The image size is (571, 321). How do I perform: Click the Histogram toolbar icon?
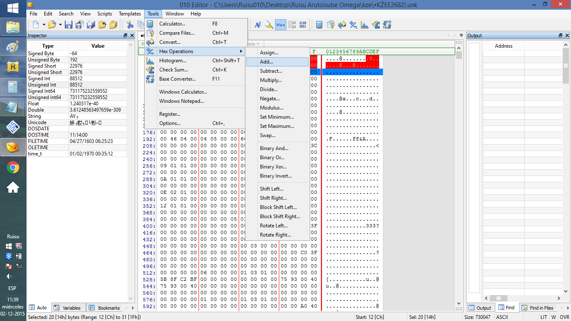365,25
